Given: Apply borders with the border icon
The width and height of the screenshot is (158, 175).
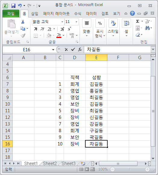Looking at the screenshot, I should click(x=36, y=36).
